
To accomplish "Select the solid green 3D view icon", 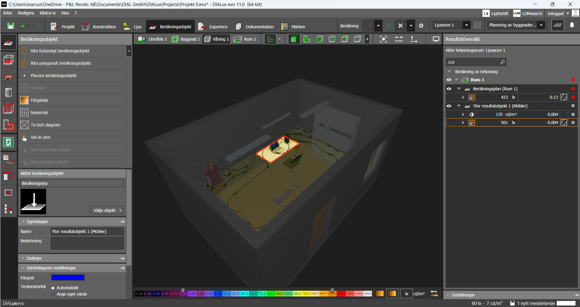I will click(x=294, y=39).
